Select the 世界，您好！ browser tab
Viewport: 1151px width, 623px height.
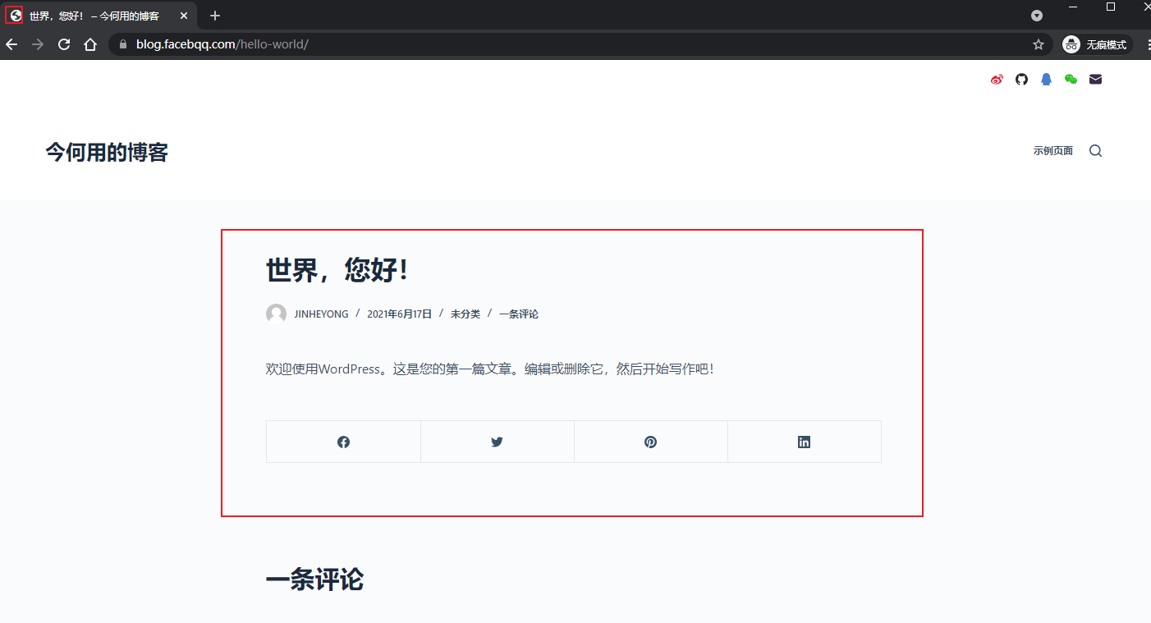coord(99,16)
